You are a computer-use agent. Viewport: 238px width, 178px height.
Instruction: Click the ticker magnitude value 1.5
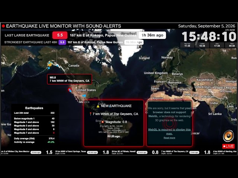49,152
